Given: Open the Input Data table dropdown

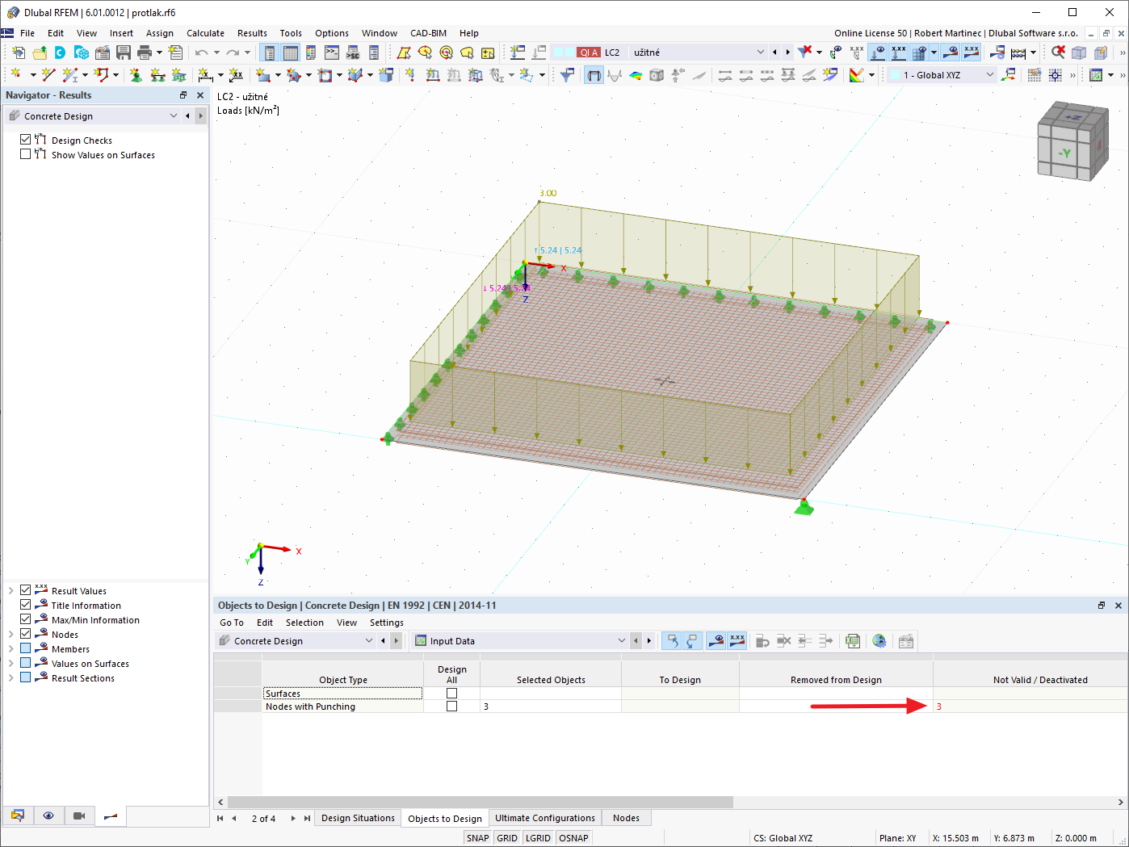Looking at the screenshot, I should click(x=621, y=641).
